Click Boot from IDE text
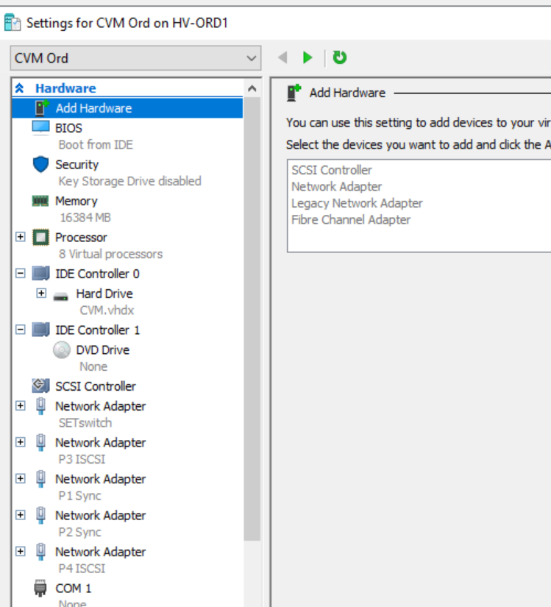The image size is (551, 607). (x=96, y=145)
